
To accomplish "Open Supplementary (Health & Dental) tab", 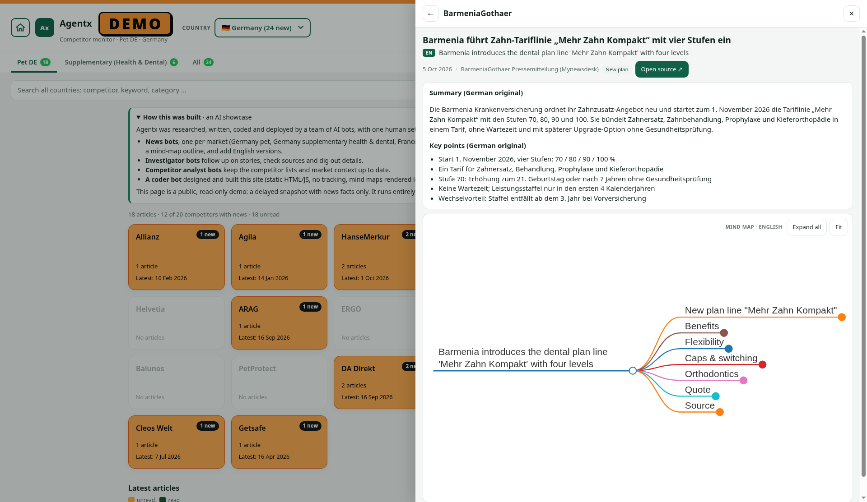I will coord(121,62).
